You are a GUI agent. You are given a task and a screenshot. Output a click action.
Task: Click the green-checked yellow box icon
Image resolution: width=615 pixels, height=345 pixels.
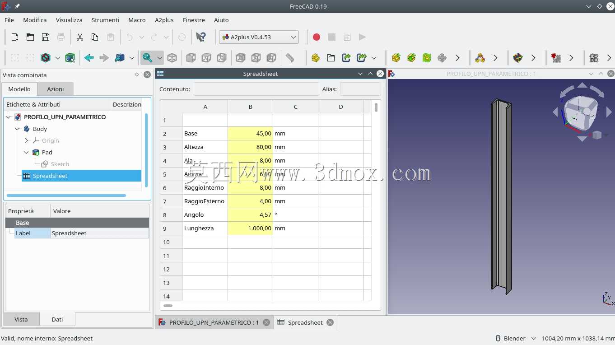(x=411, y=58)
